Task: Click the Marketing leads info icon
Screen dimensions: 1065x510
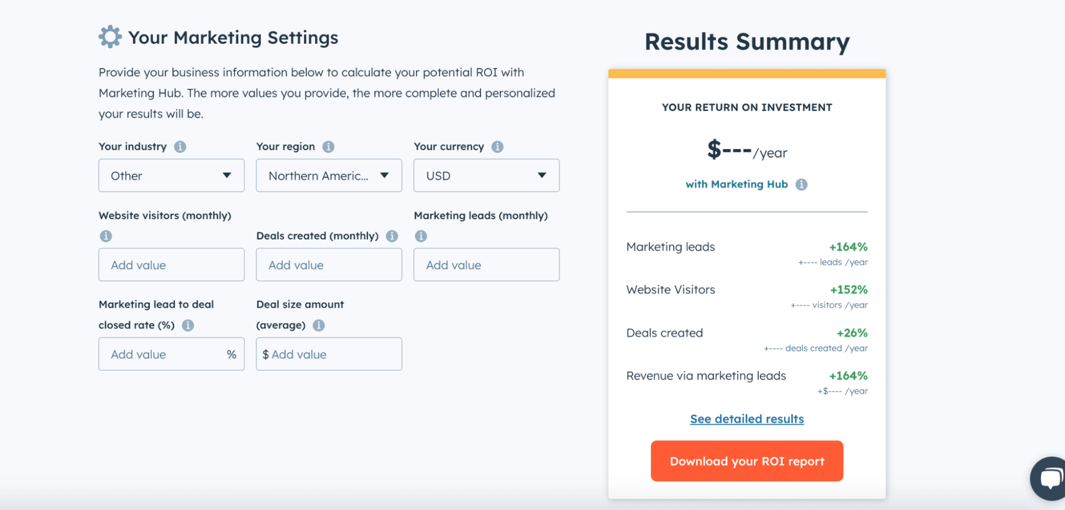Action: (x=421, y=236)
